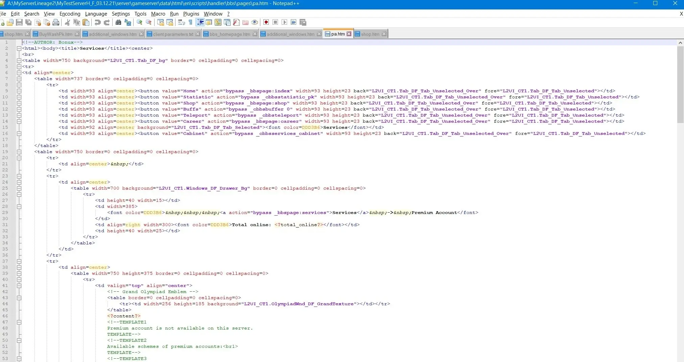Switch to the client parameters.txt tab
684x362 pixels.
173,34
